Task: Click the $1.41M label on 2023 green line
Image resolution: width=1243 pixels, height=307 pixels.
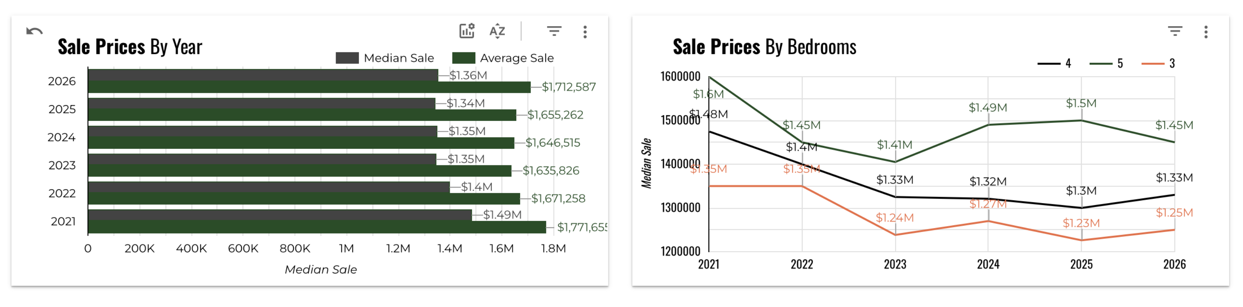Action: pyautogui.click(x=894, y=145)
